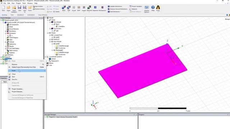
Task: Collapse Excitations in the project tree
Action: [6, 33]
